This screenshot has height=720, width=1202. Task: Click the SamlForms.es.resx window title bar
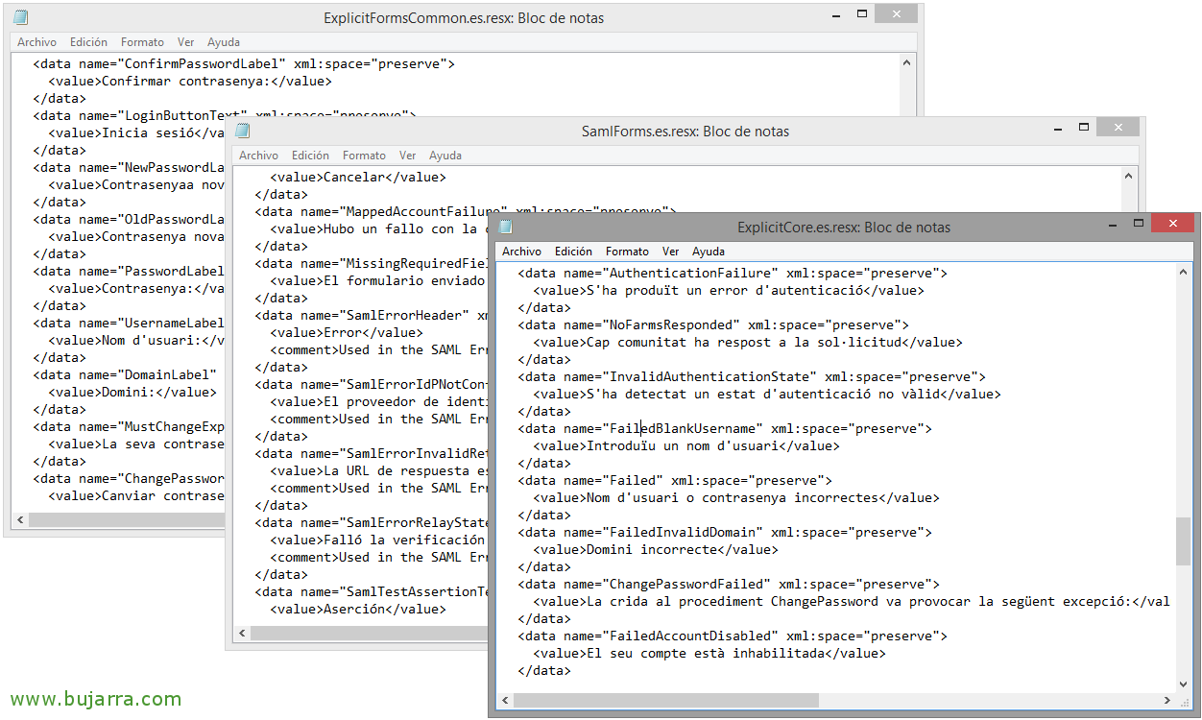point(685,131)
